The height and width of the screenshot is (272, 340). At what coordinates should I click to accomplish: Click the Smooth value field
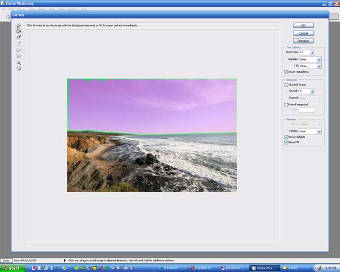point(304,91)
